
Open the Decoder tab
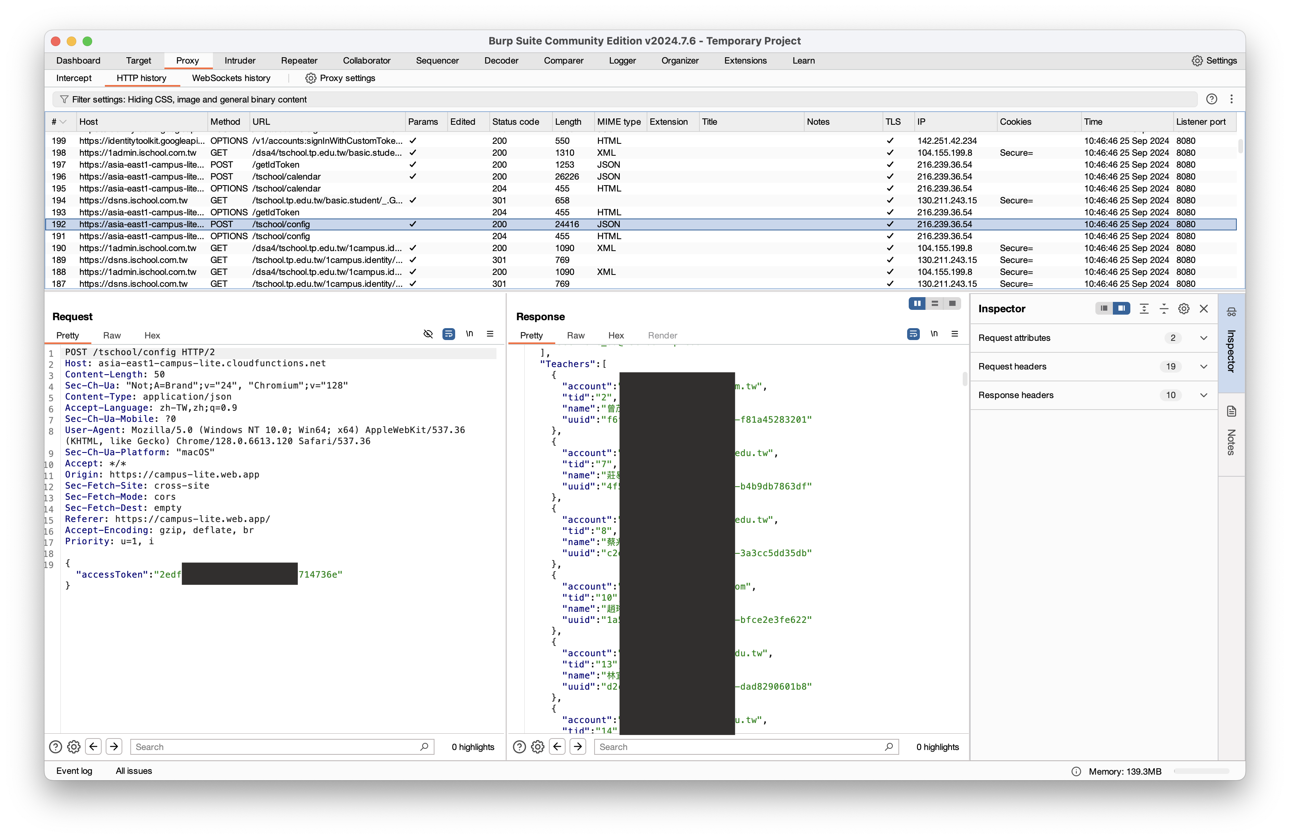pos(501,61)
